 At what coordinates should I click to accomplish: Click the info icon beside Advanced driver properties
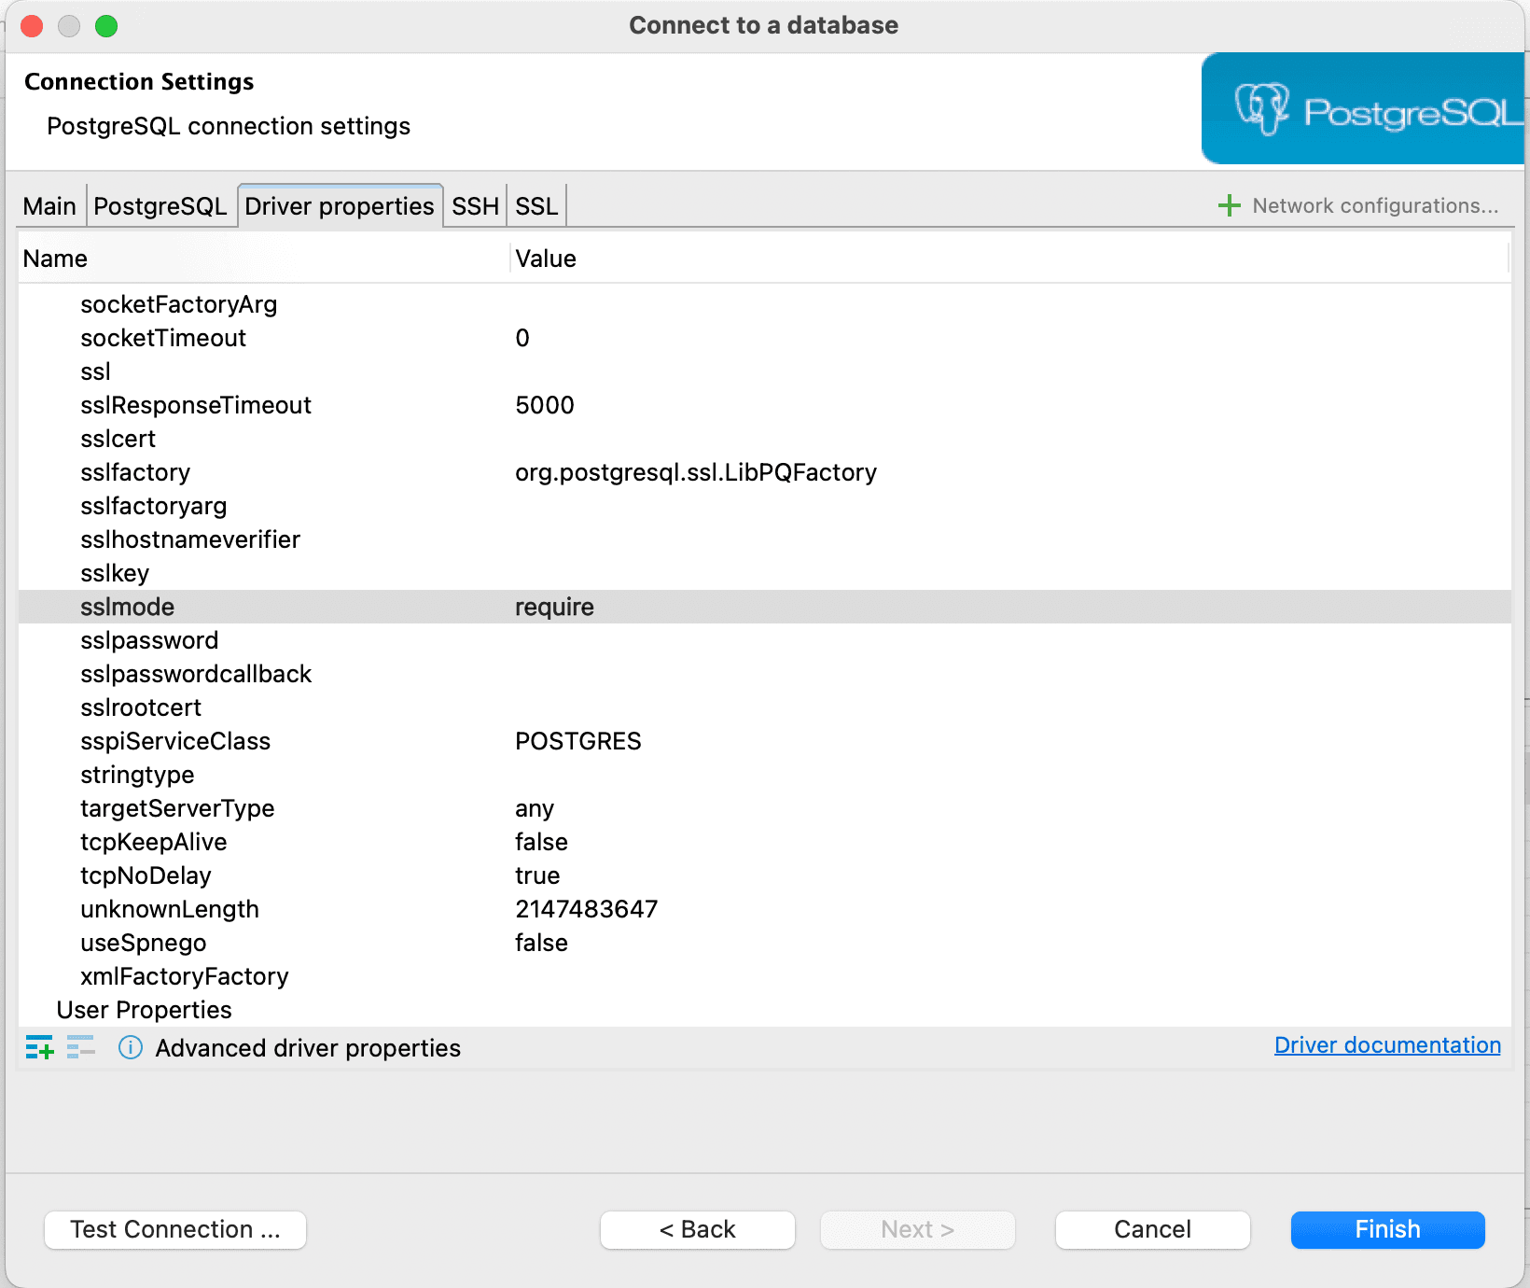[x=130, y=1048]
